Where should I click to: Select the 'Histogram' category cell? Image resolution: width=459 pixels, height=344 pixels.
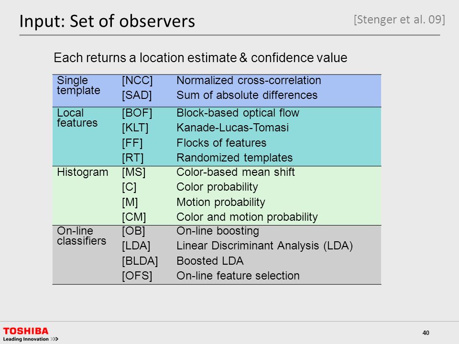(x=83, y=172)
